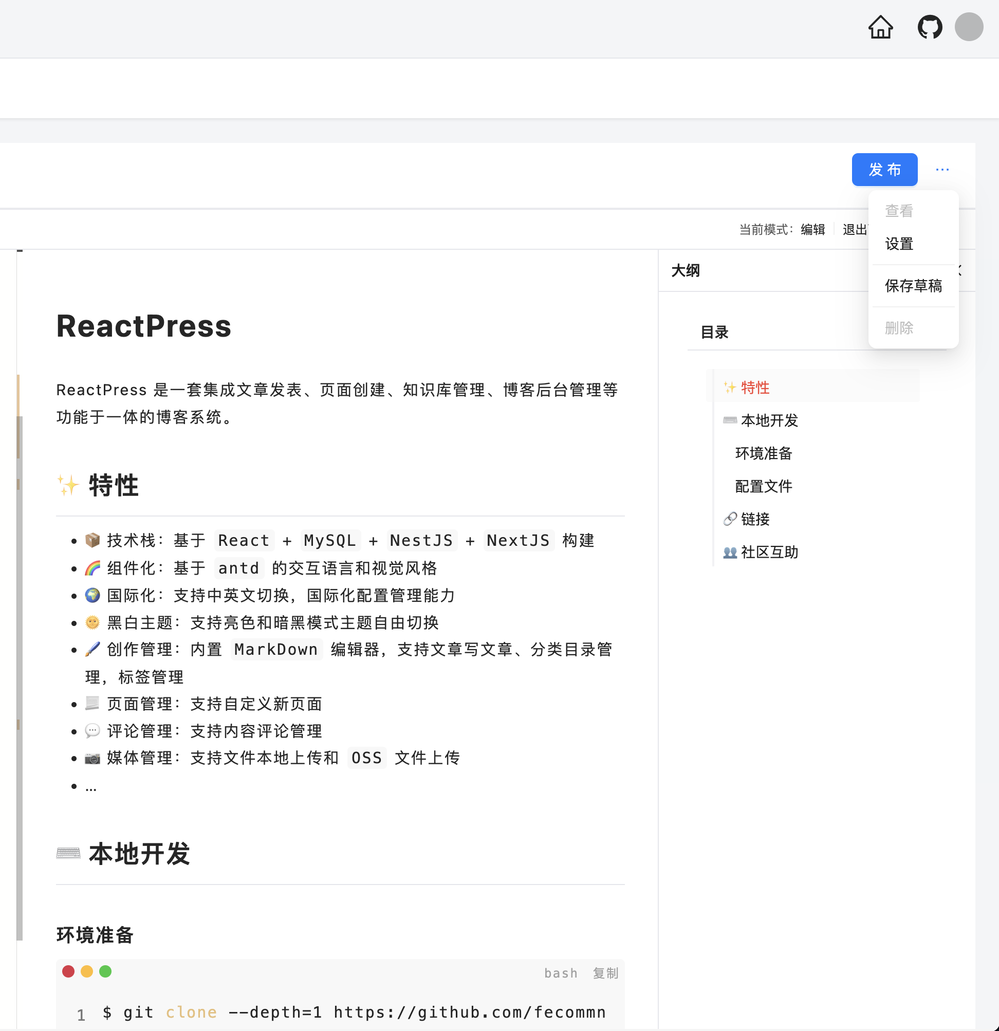Click the ✨ 特性 section heading
Viewport: 999px width, 1031px height.
[98, 485]
